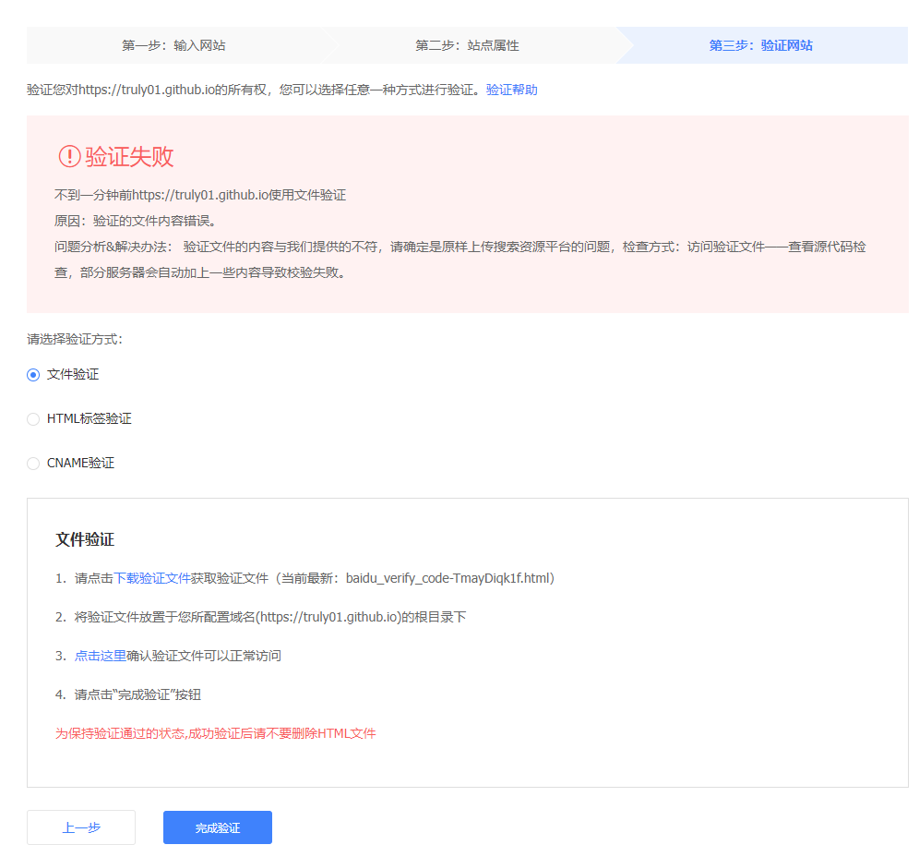Click the 请选择验证方式 label
The image size is (919, 845).
(x=74, y=339)
